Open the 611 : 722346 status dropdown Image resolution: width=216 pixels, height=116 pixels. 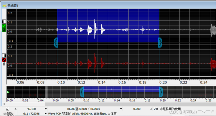coord(46,114)
